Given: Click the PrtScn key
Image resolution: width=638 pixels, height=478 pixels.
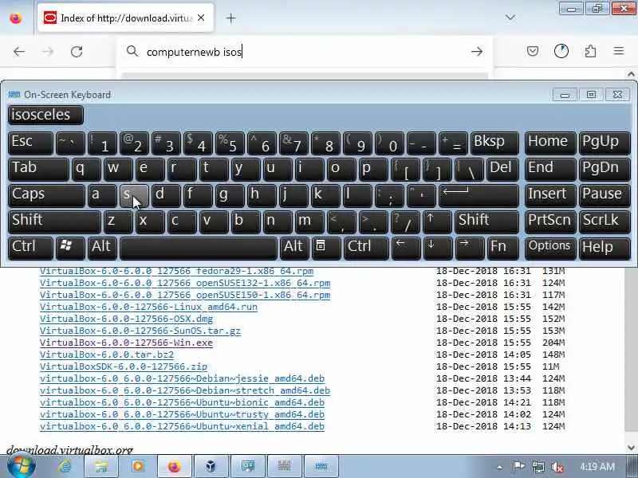Looking at the screenshot, I should [550, 221].
